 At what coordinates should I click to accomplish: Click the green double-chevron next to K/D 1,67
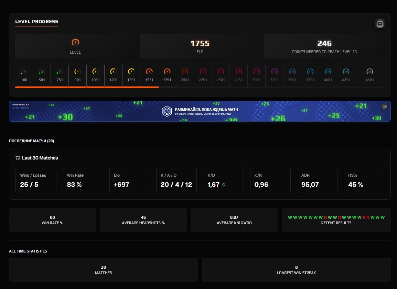coord(224,185)
